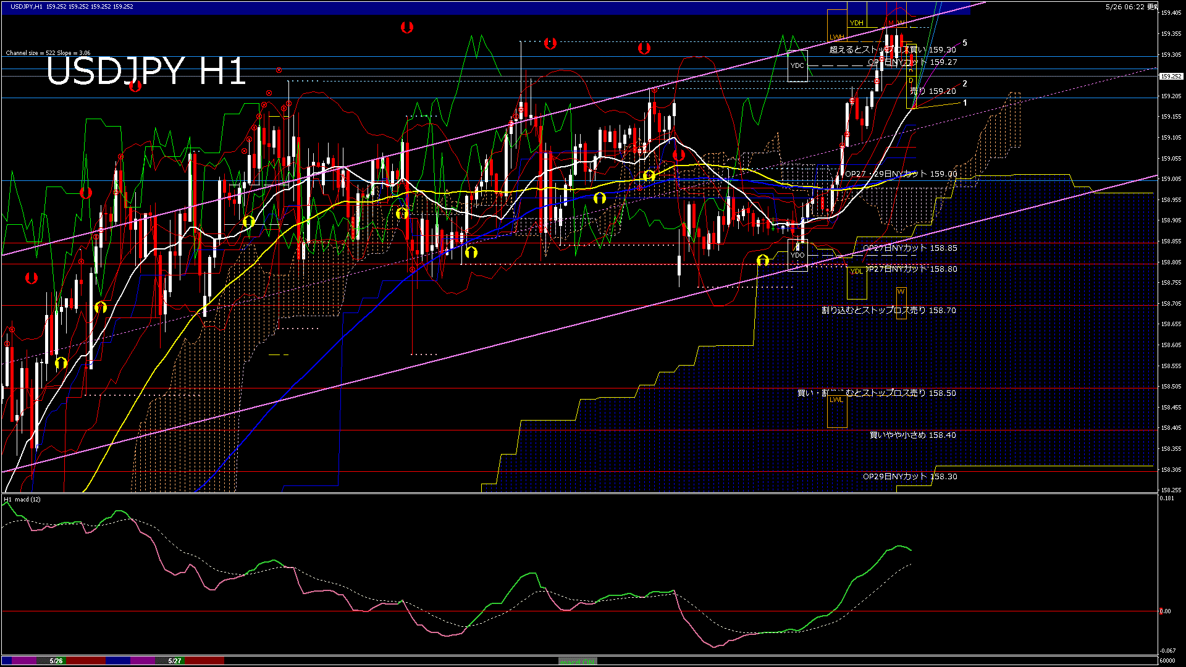The height and width of the screenshot is (667, 1186).
Task: Select the 売り 159.20 price label
Action: point(933,91)
